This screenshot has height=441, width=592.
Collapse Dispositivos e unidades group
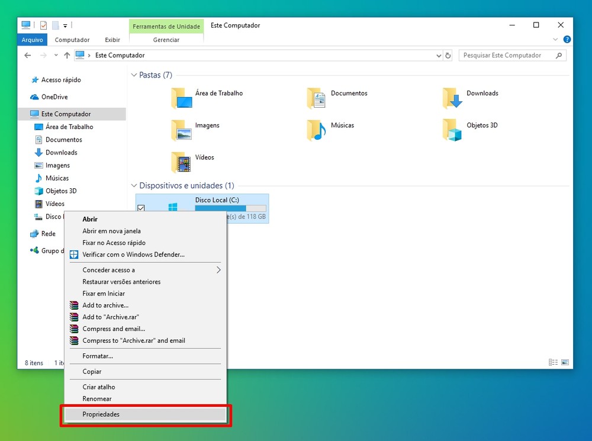134,185
